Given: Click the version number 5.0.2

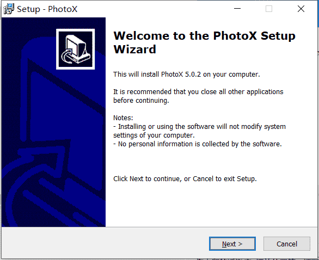Looking at the screenshot, I should pos(193,75).
